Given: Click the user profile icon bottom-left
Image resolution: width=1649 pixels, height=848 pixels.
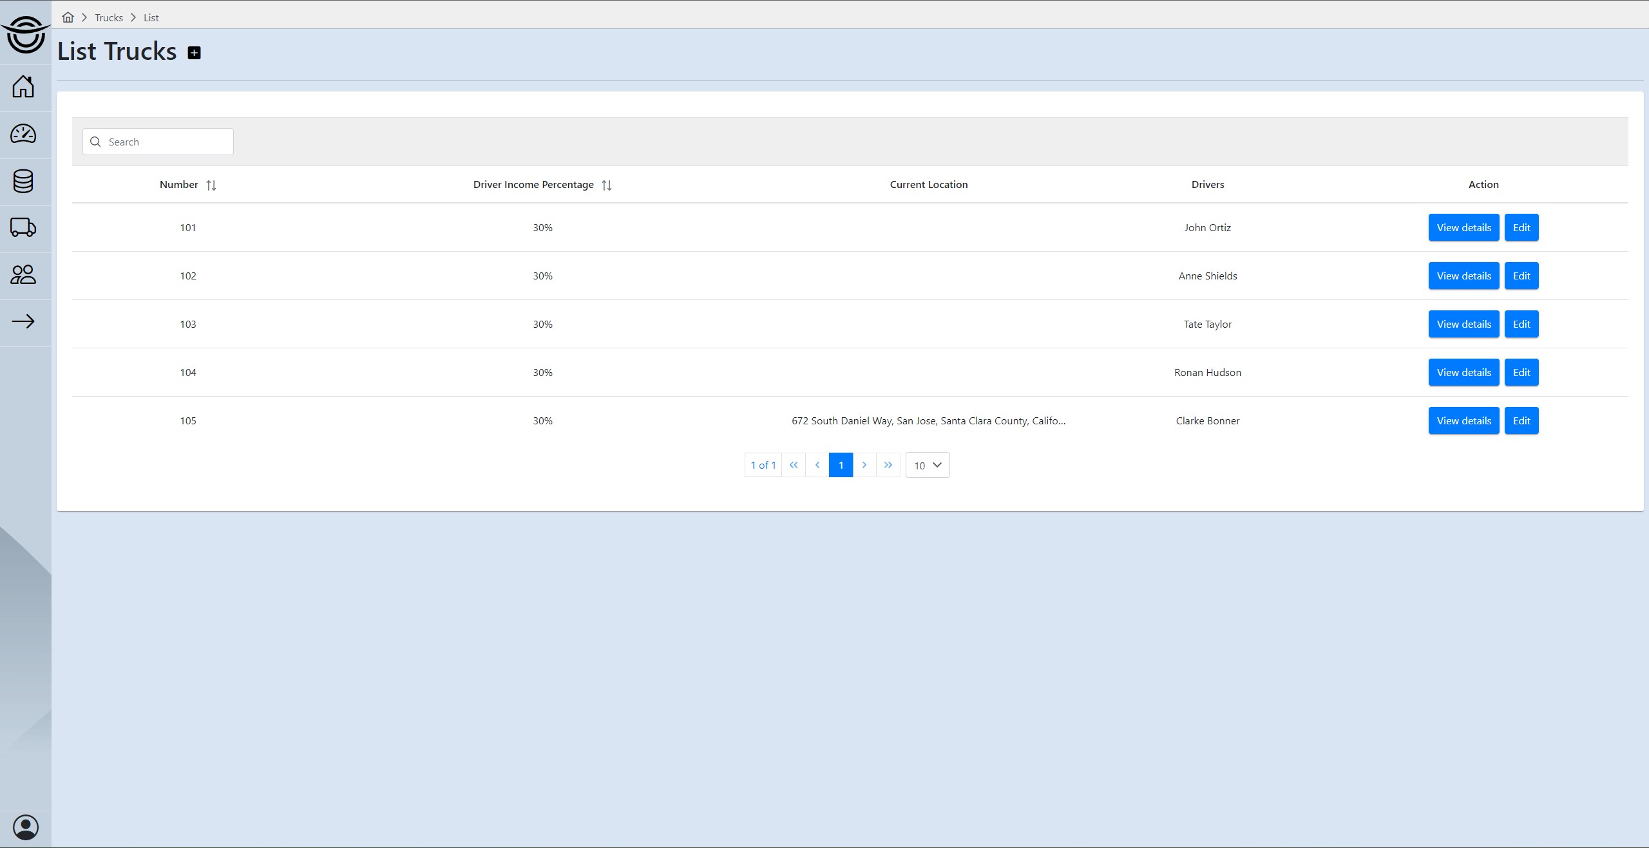Looking at the screenshot, I should (x=25, y=826).
